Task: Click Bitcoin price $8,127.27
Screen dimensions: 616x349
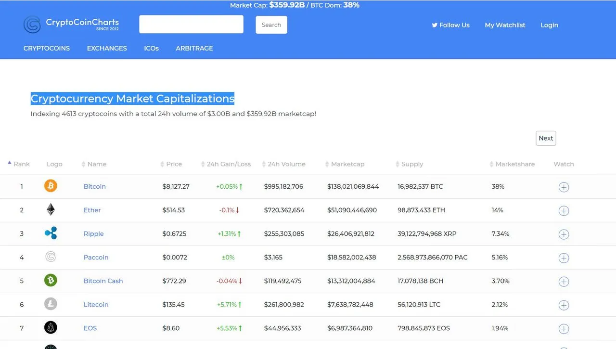Action: click(x=176, y=186)
